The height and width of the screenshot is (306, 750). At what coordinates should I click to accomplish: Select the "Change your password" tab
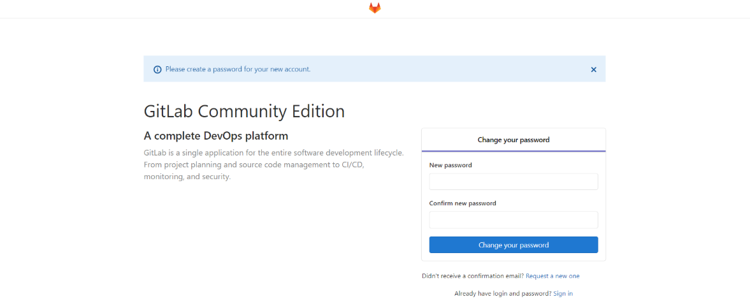513,140
